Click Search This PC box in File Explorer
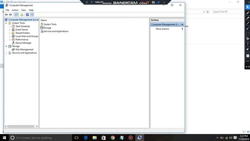The width and height of the screenshot is (250, 141). [228, 12]
